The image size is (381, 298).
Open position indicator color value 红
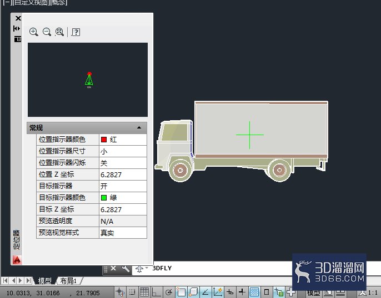pyautogui.click(x=123, y=140)
